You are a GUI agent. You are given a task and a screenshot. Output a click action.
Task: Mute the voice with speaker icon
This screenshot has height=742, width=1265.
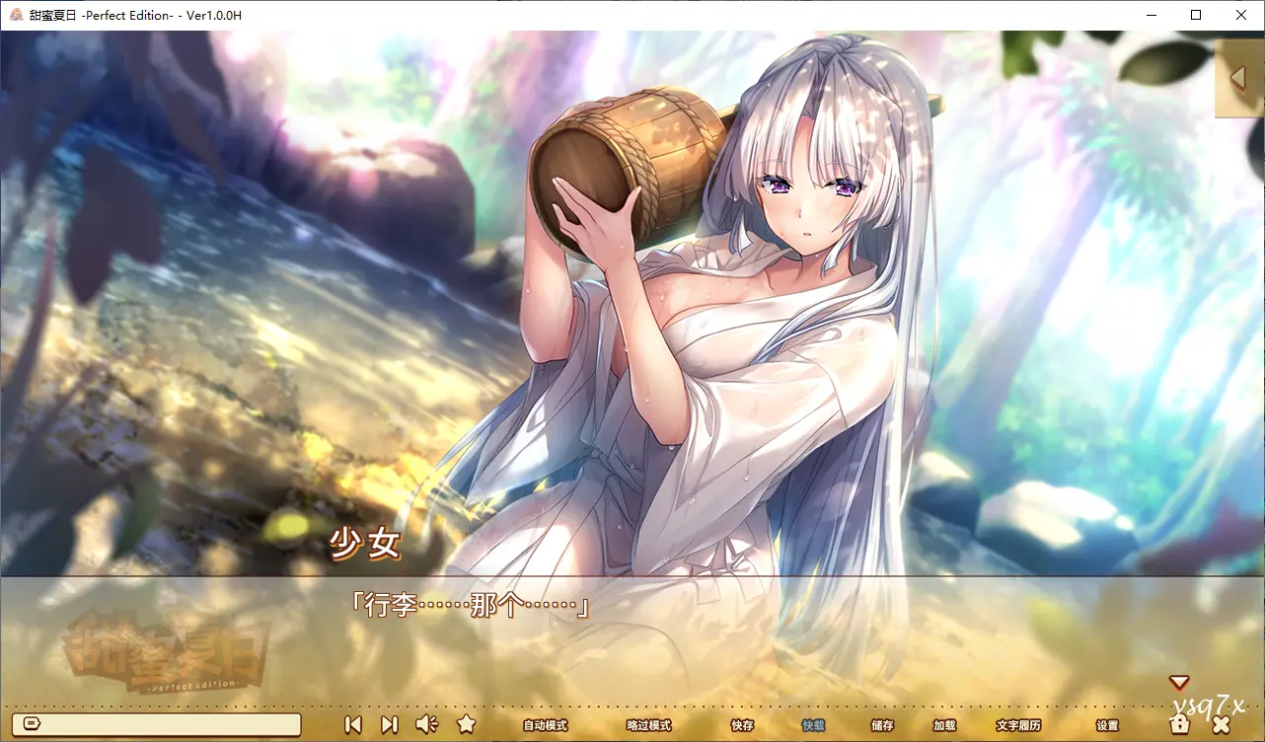(x=426, y=724)
